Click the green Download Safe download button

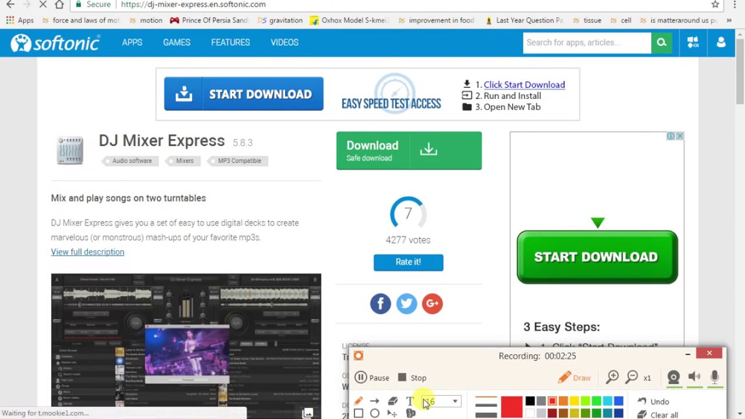point(409,150)
